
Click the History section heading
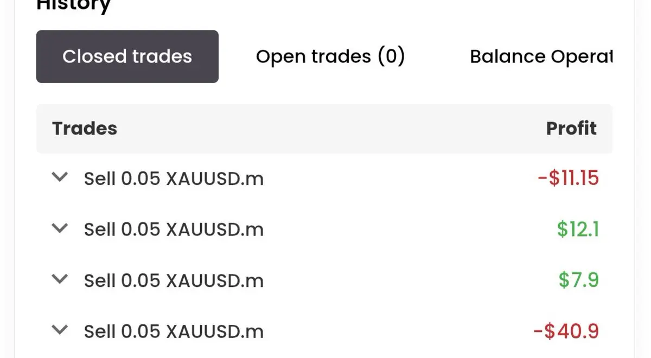(73, 5)
